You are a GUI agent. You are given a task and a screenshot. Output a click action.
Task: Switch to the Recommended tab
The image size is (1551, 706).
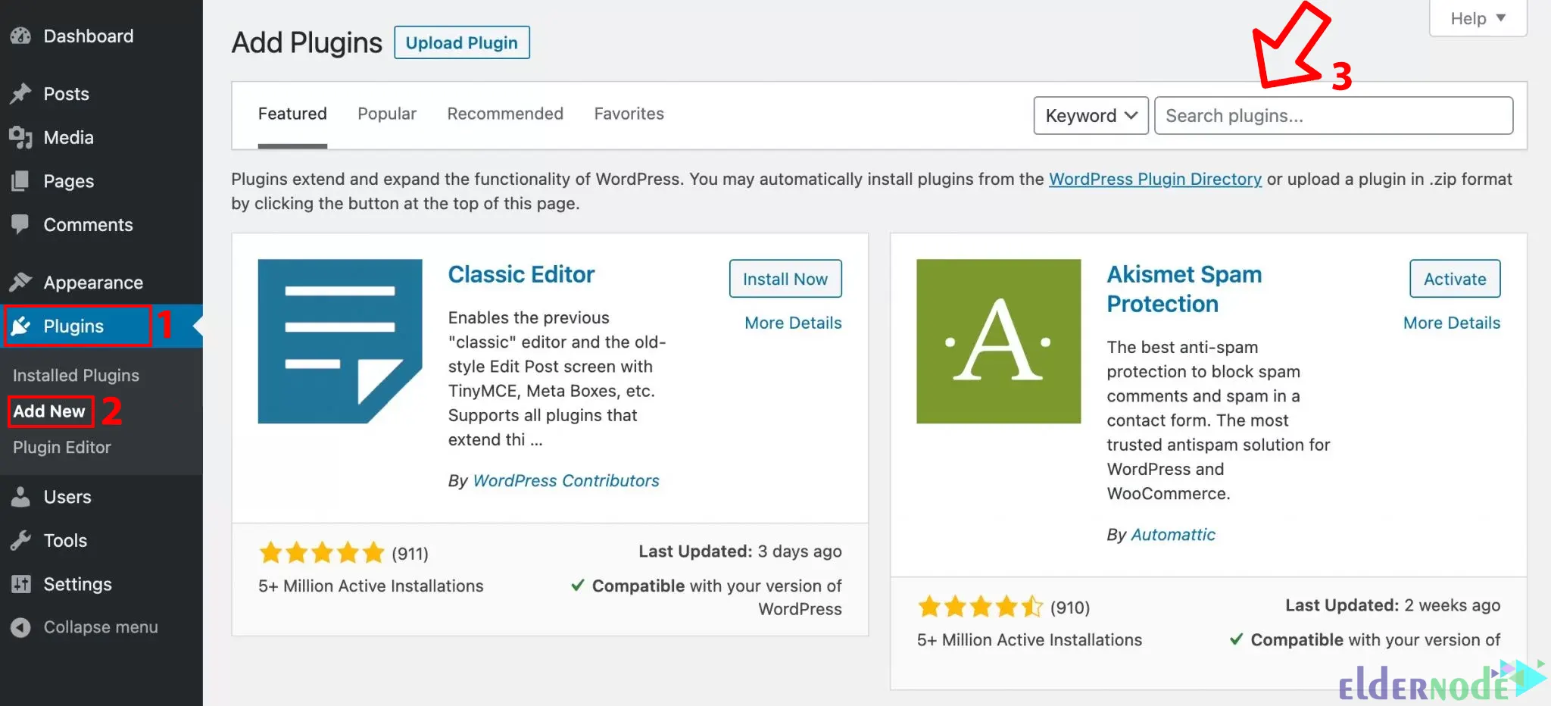coord(505,114)
